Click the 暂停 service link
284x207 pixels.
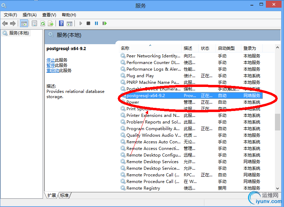51,65
